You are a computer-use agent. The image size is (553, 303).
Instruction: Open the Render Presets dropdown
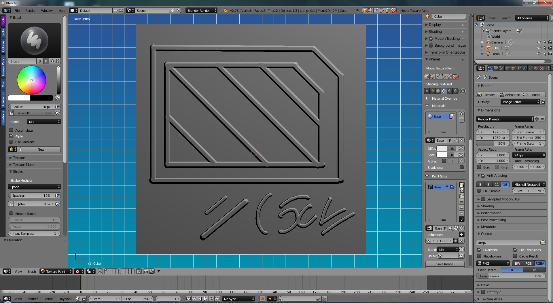pyautogui.click(x=505, y=119)
